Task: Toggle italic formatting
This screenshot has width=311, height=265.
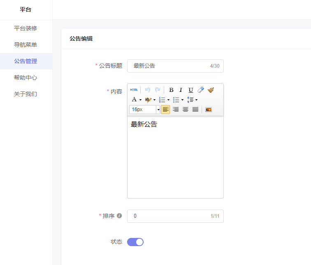Action: [x=181, y=90]
